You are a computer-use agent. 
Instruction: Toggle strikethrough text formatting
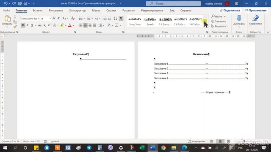[x=40, y=25]
